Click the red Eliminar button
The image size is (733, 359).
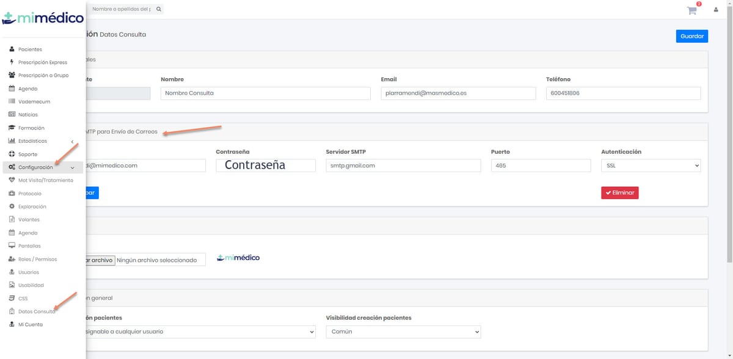[619, 192]
